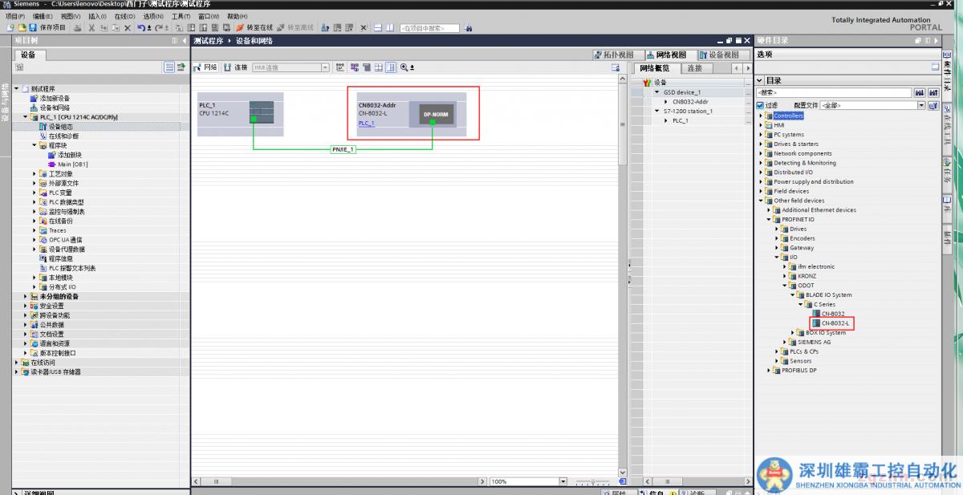
Task: Click search-up icon in hardware catalog
Action: point(933,93)
